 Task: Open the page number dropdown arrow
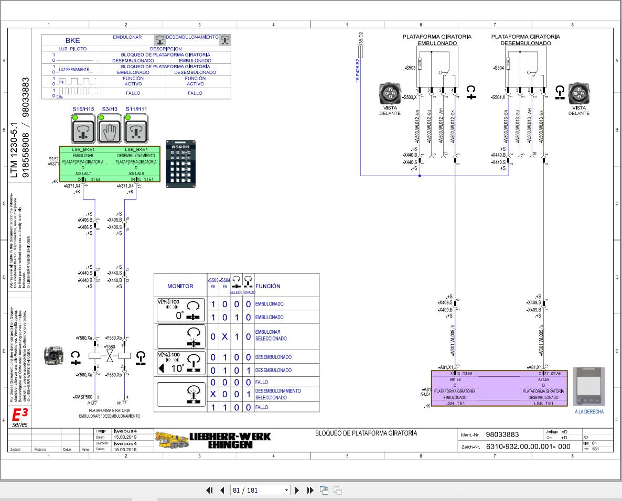point(286,491)
